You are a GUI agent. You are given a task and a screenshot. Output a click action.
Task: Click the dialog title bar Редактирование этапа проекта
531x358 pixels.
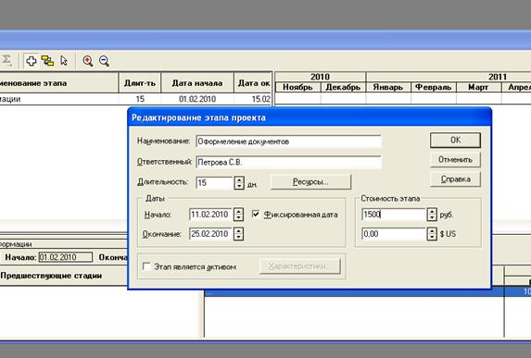point(310,117)
